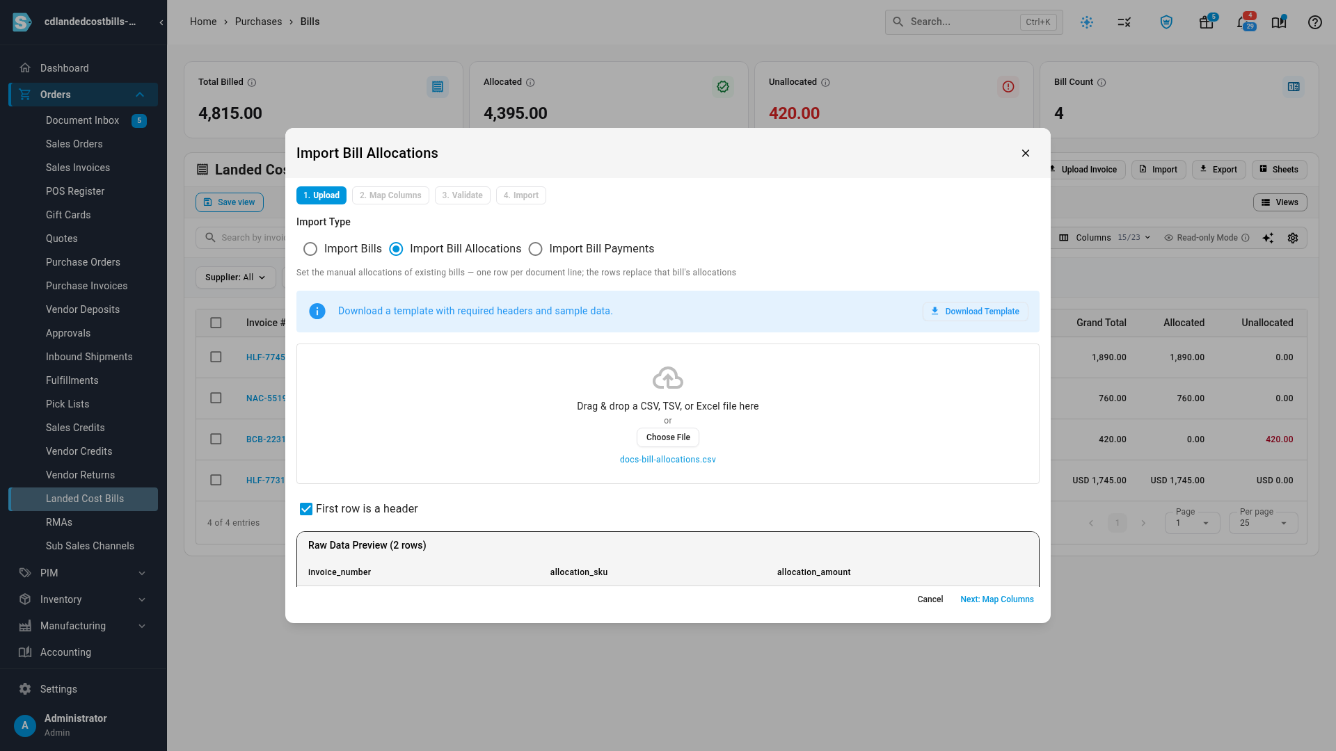Click the top Search field
1336x751 pixels.
click(973, 22)
